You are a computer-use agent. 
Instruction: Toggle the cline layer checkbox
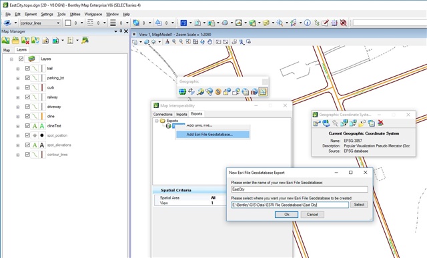coord(27,116)
